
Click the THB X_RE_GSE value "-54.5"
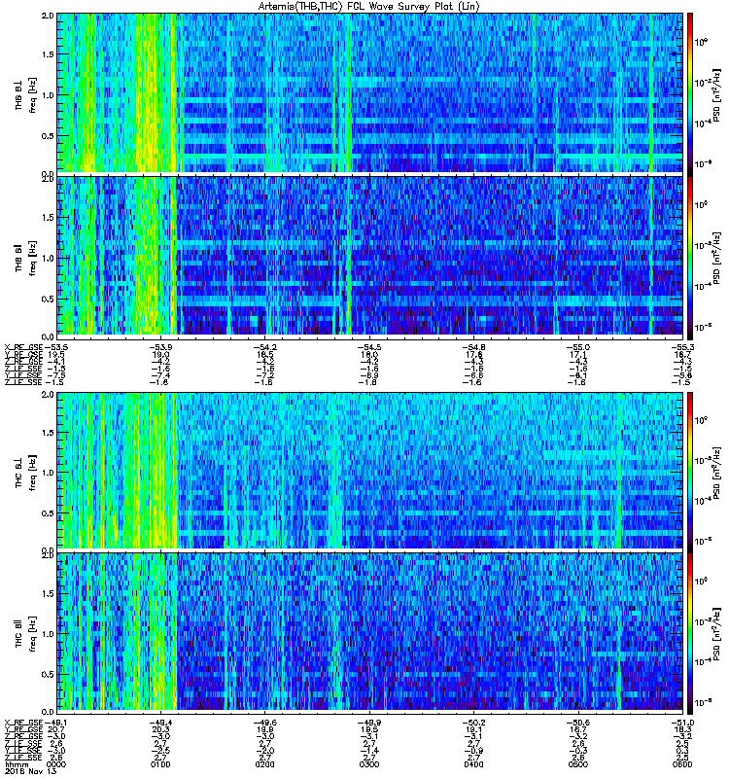tap(369, 347)
